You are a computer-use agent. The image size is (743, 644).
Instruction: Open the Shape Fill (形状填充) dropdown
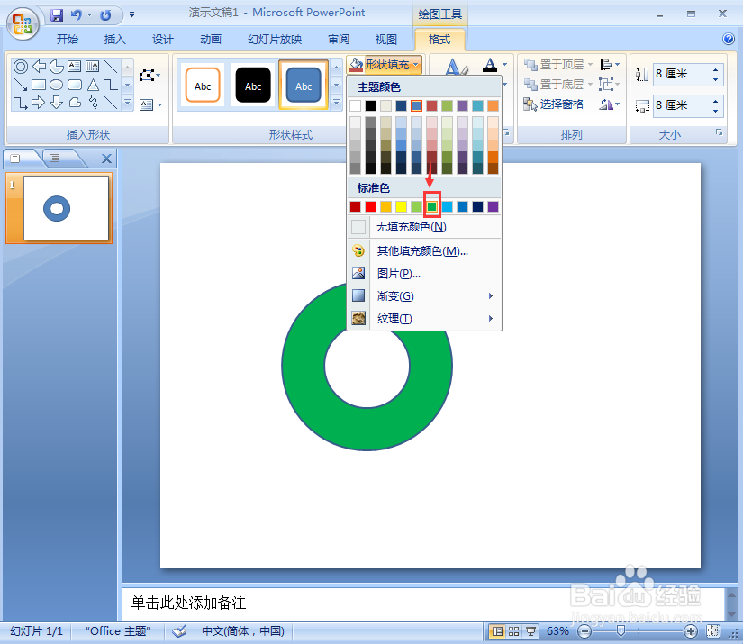[x=385, y=65]
